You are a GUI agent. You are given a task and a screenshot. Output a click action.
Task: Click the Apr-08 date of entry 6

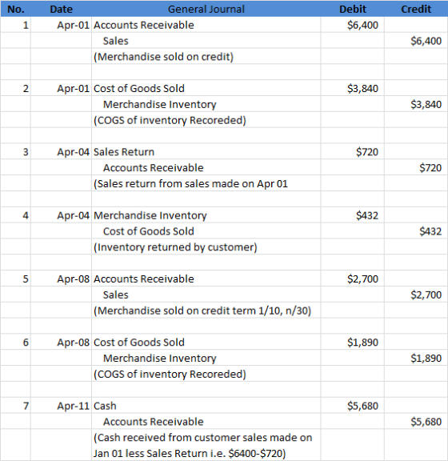tap(61, 343)
